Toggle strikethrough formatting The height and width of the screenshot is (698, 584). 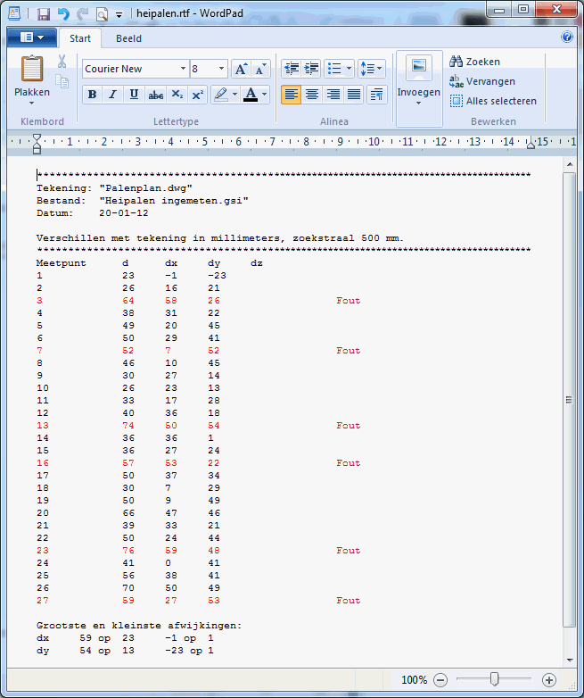pos(155,95)
